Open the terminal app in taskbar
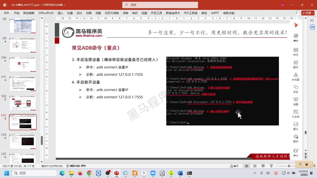317x178 pixels. [189, 173]
